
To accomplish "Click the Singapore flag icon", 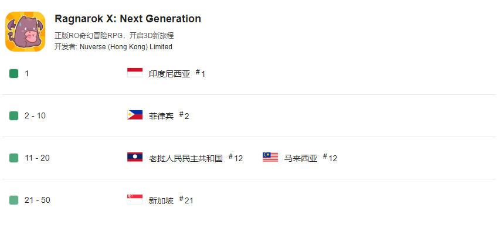I will pyautogui.click(x=135, y=199).
